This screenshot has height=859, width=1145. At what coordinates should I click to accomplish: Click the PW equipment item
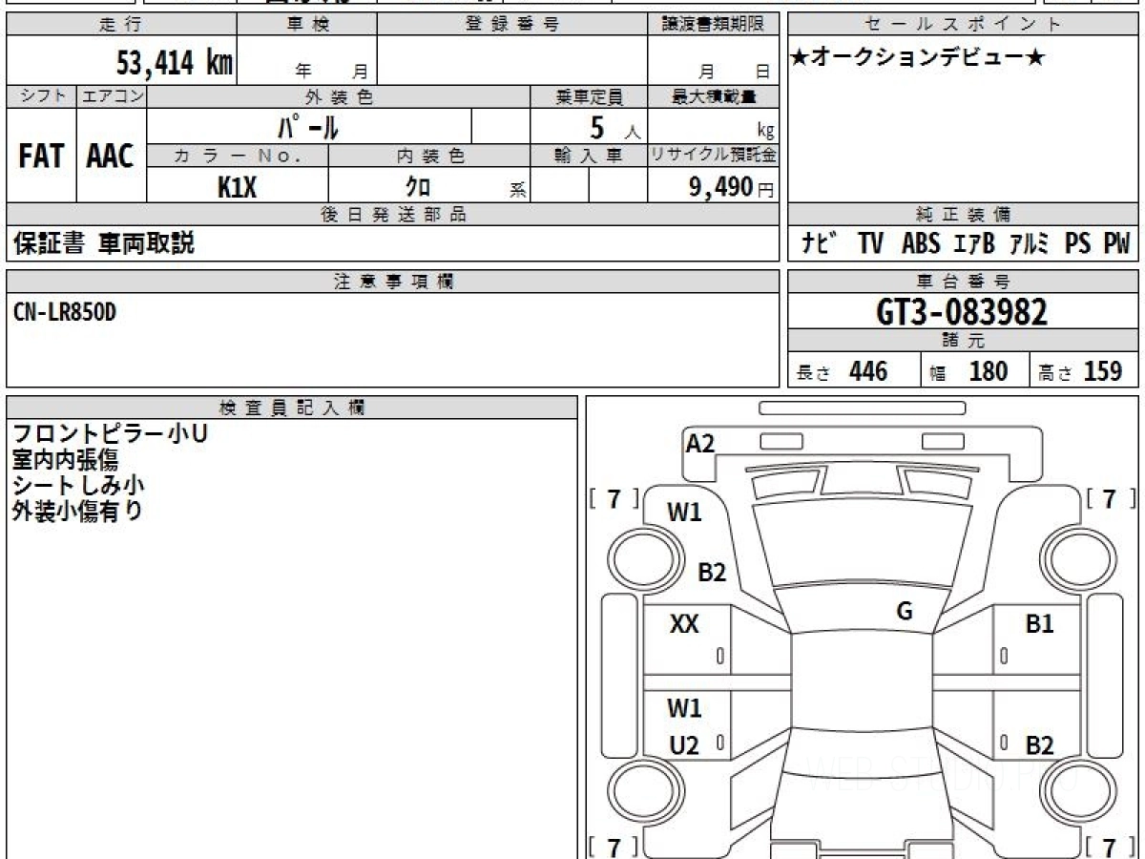(1116, 244)
